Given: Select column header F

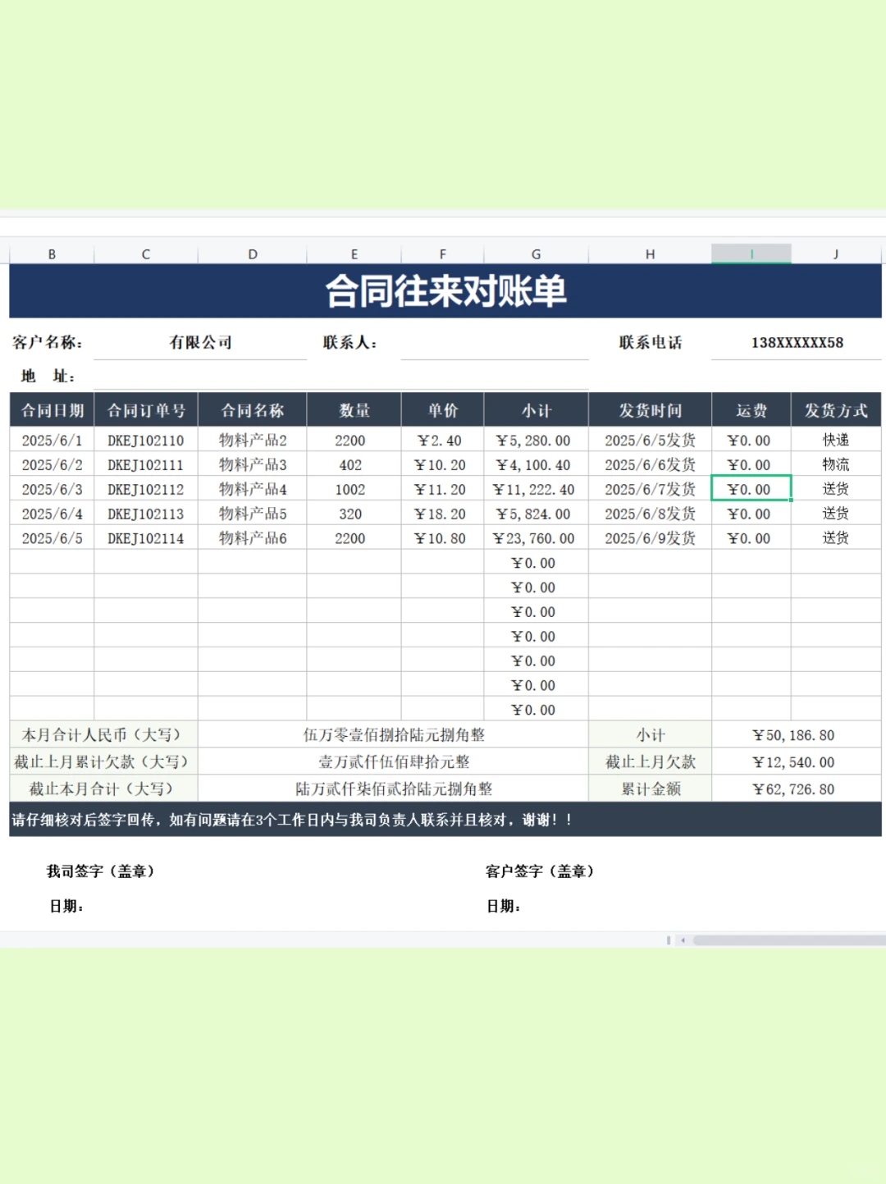Looking at the screenshot, I should (443, 254).
